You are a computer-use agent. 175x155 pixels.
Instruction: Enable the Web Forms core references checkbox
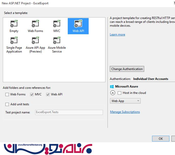click(x=7, y=94)
